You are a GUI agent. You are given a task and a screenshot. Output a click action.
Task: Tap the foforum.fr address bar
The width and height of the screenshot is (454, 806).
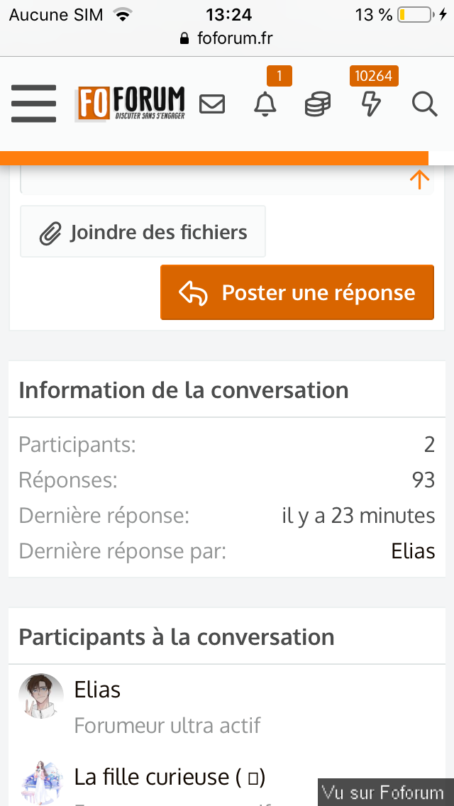[227, 38]
